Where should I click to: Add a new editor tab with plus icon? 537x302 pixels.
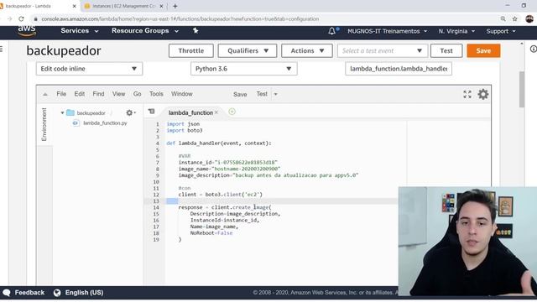coord(232,112)
